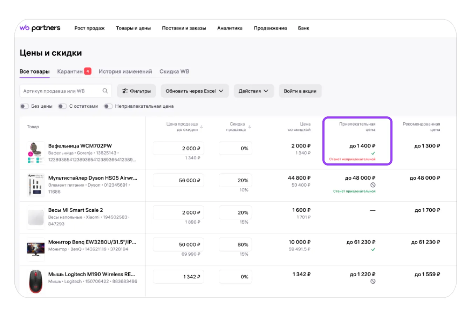Click discounted price 1 600 ₽ for Весы
The width and height of the screenshot is (471, 317).
tap(301, 210)
